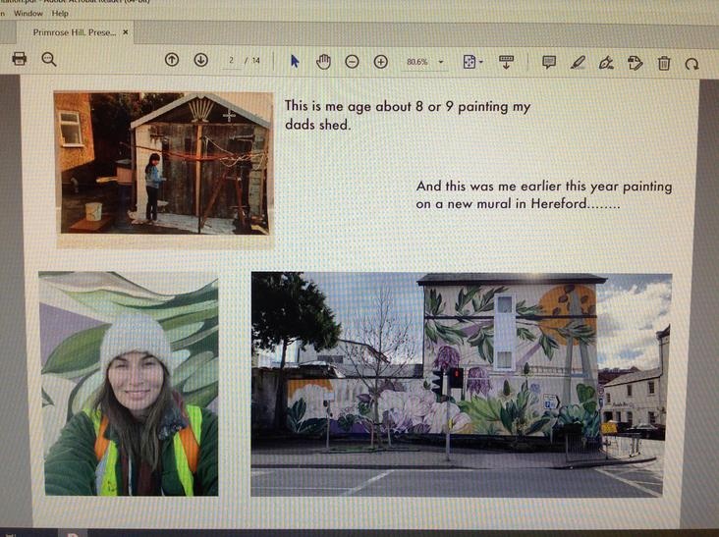Image resolution: width=719 pixels, height=537 pixels.
Task: Open the Window menu
Action: (27, 14)
